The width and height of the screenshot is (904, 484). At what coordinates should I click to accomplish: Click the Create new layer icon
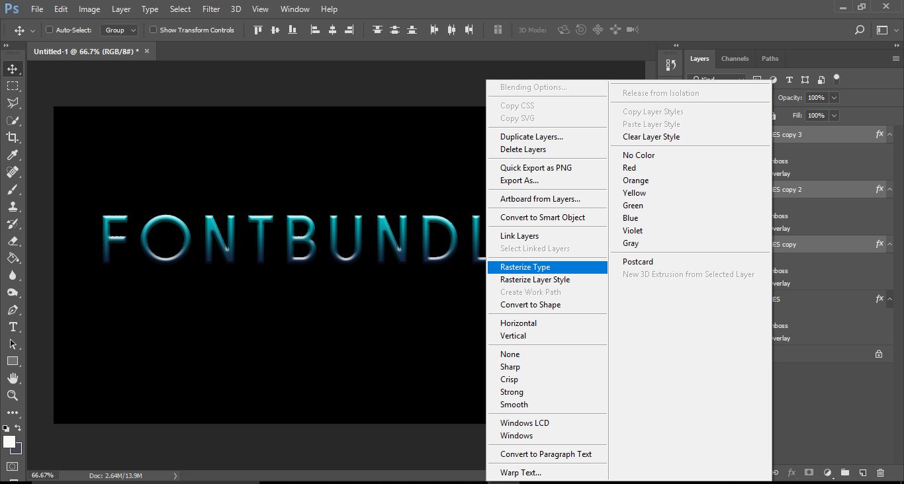[863, 473]
